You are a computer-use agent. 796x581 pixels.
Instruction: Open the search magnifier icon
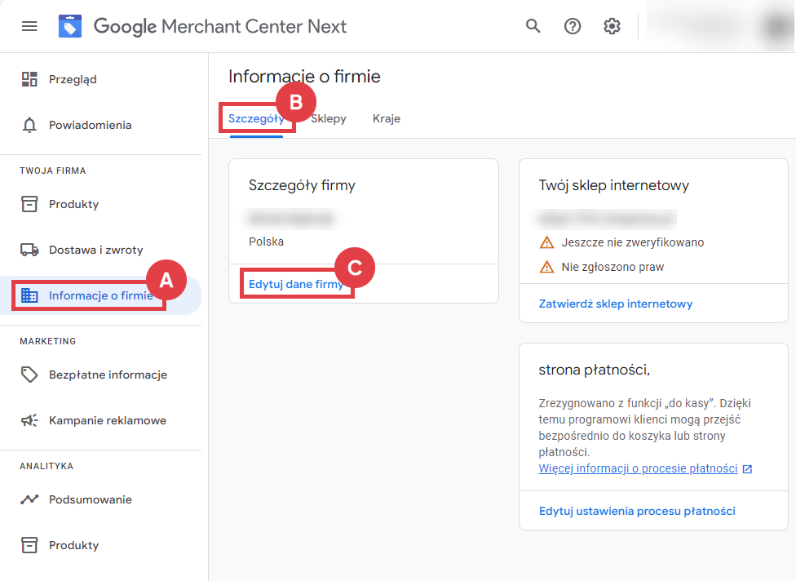click(x=533, y=26)
